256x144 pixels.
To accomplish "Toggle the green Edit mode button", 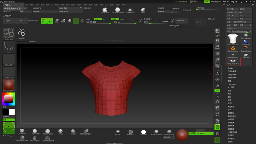I will click(44, 21).
